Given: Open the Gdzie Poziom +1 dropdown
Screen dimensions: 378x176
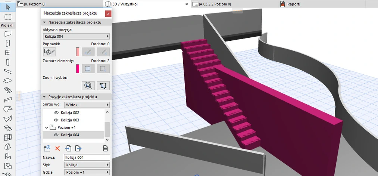Looking at the screenshot, I should click(x=87, y=172).
